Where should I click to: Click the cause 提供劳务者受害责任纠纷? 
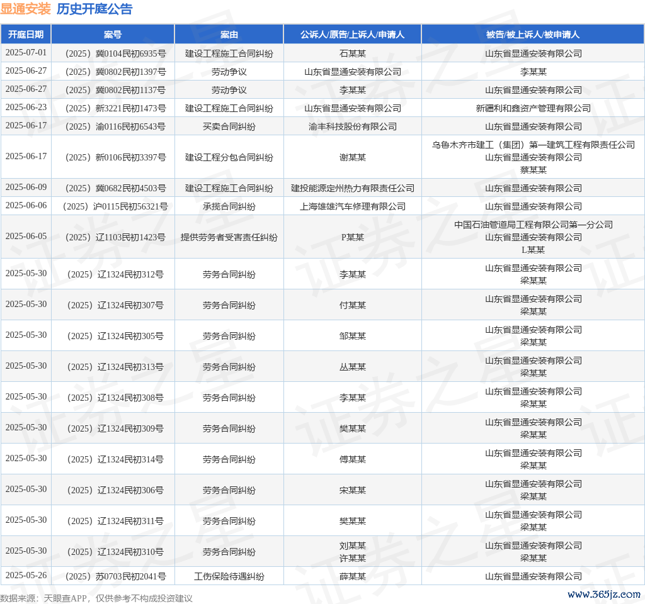click(x=229, y=237)
